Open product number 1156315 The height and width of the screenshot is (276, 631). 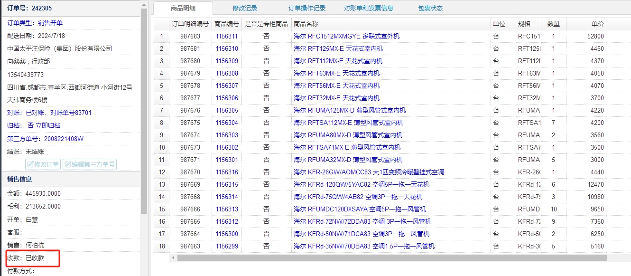coord(227,184)
